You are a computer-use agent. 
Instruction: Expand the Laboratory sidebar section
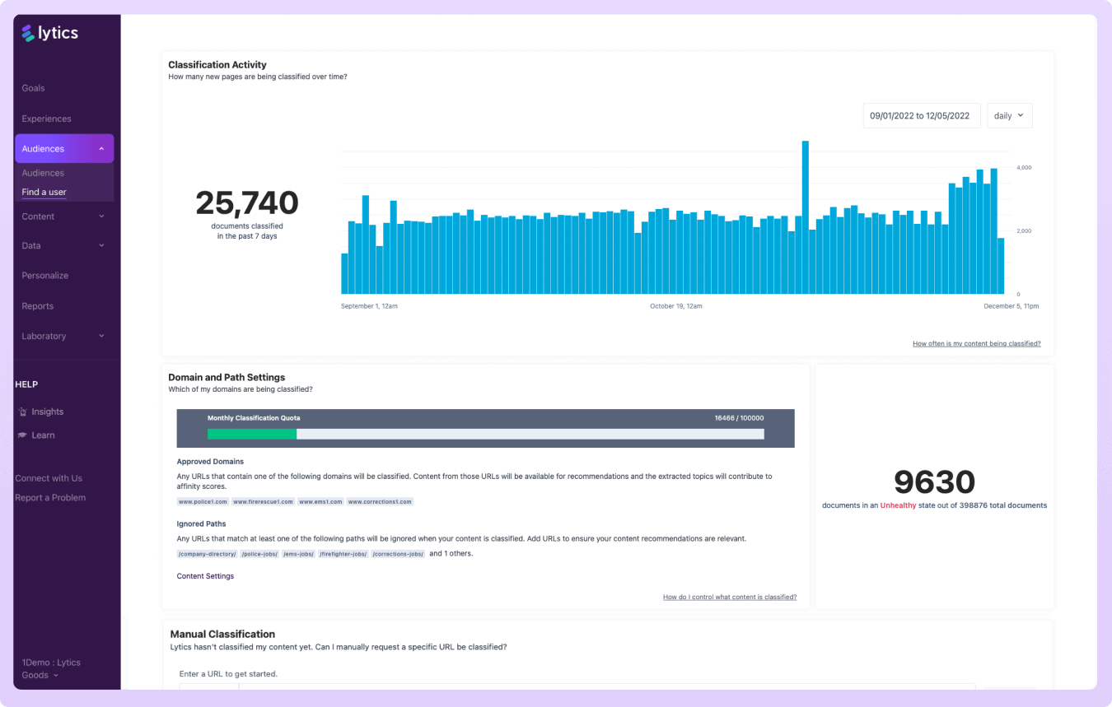tap(101, 336)
